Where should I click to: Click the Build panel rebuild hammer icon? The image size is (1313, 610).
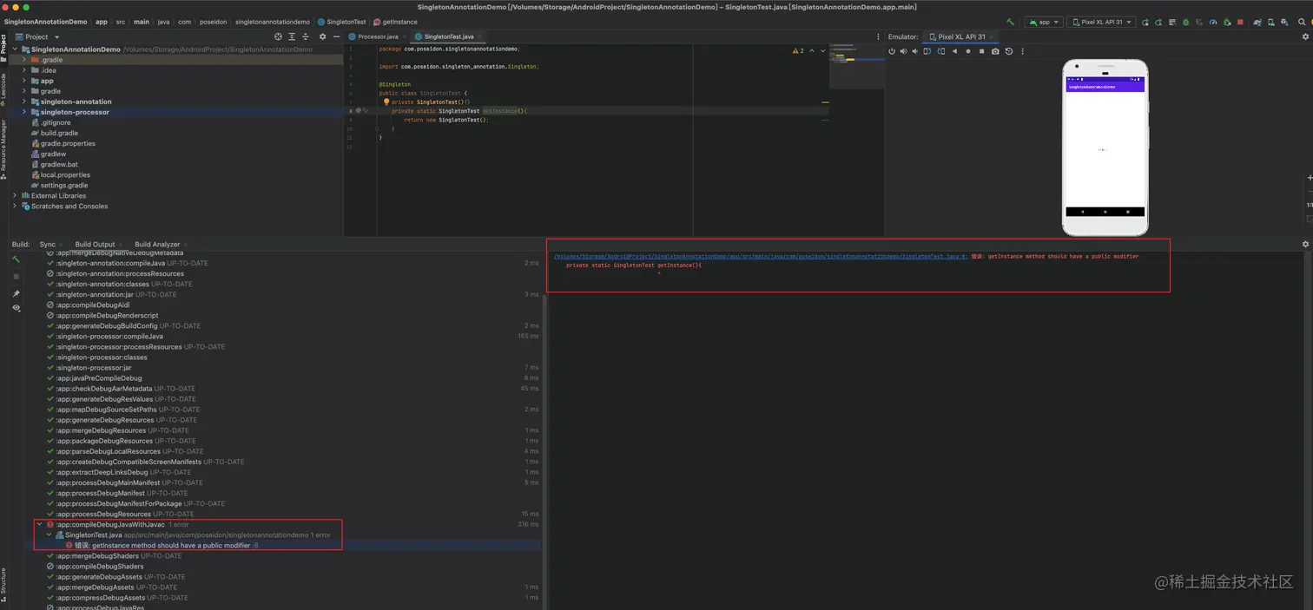pos(16,259)
